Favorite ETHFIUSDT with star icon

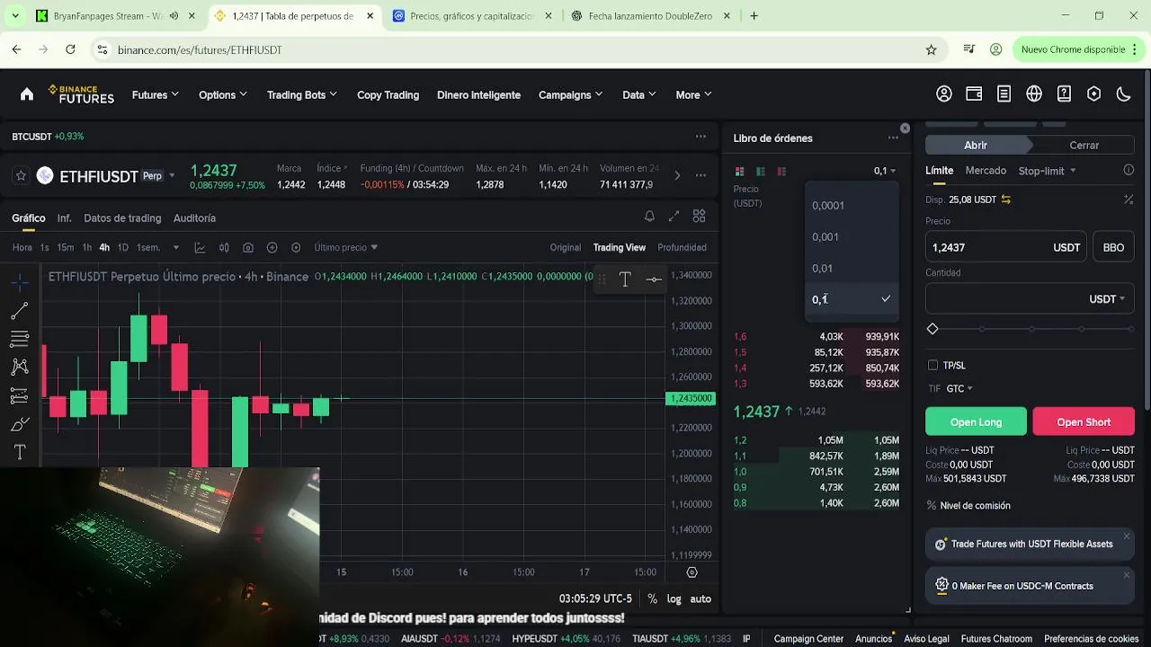click(x=21, y=176)
